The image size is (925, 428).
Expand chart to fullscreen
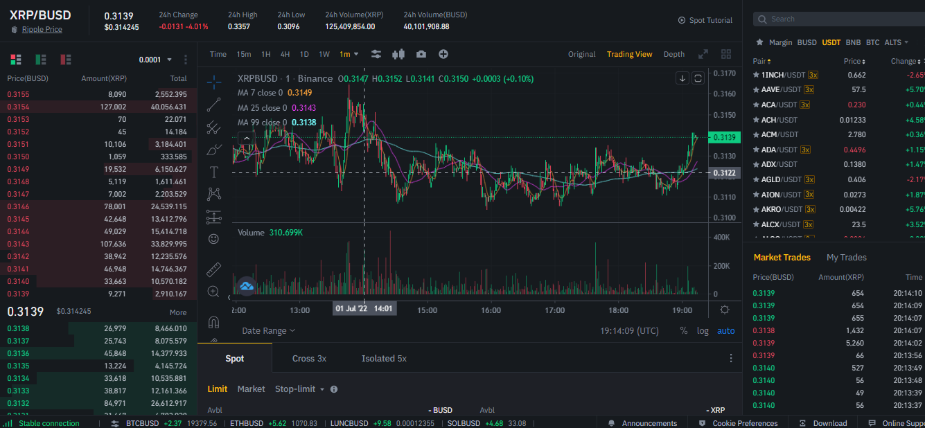click(x=703, y=54)
